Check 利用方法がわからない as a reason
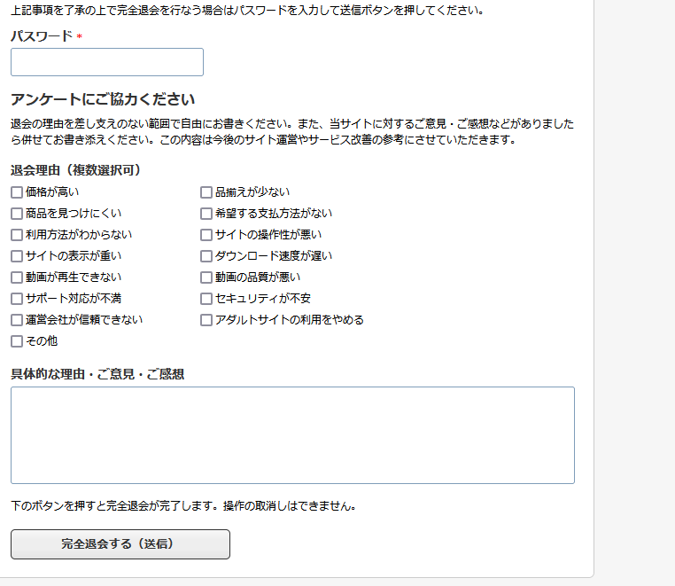 tap(17, 235)
